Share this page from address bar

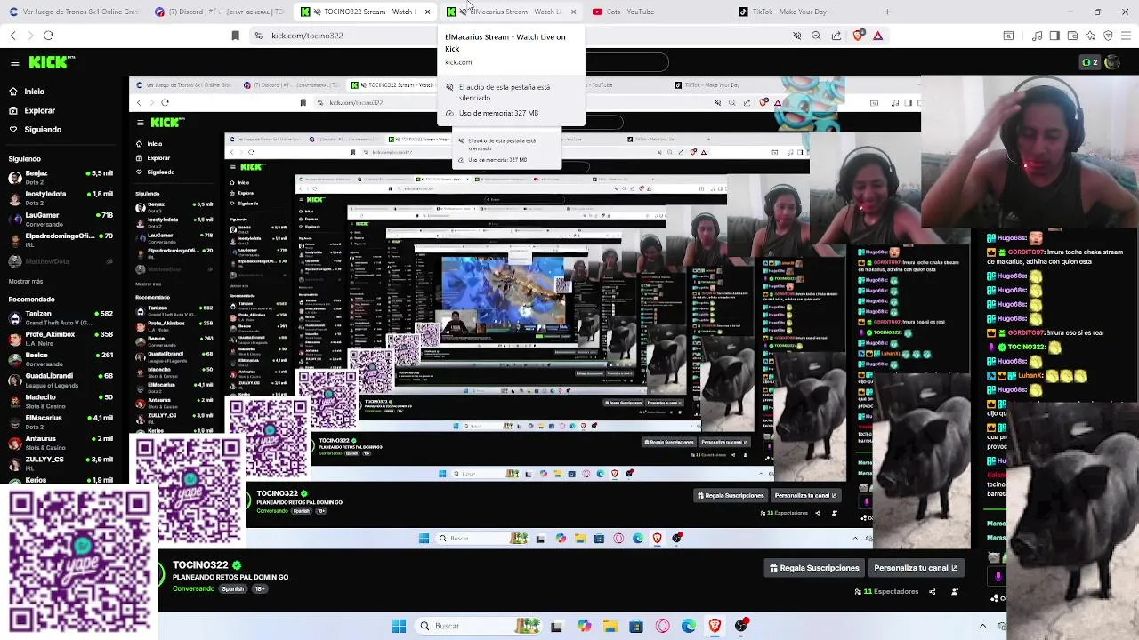click(836, 36)
